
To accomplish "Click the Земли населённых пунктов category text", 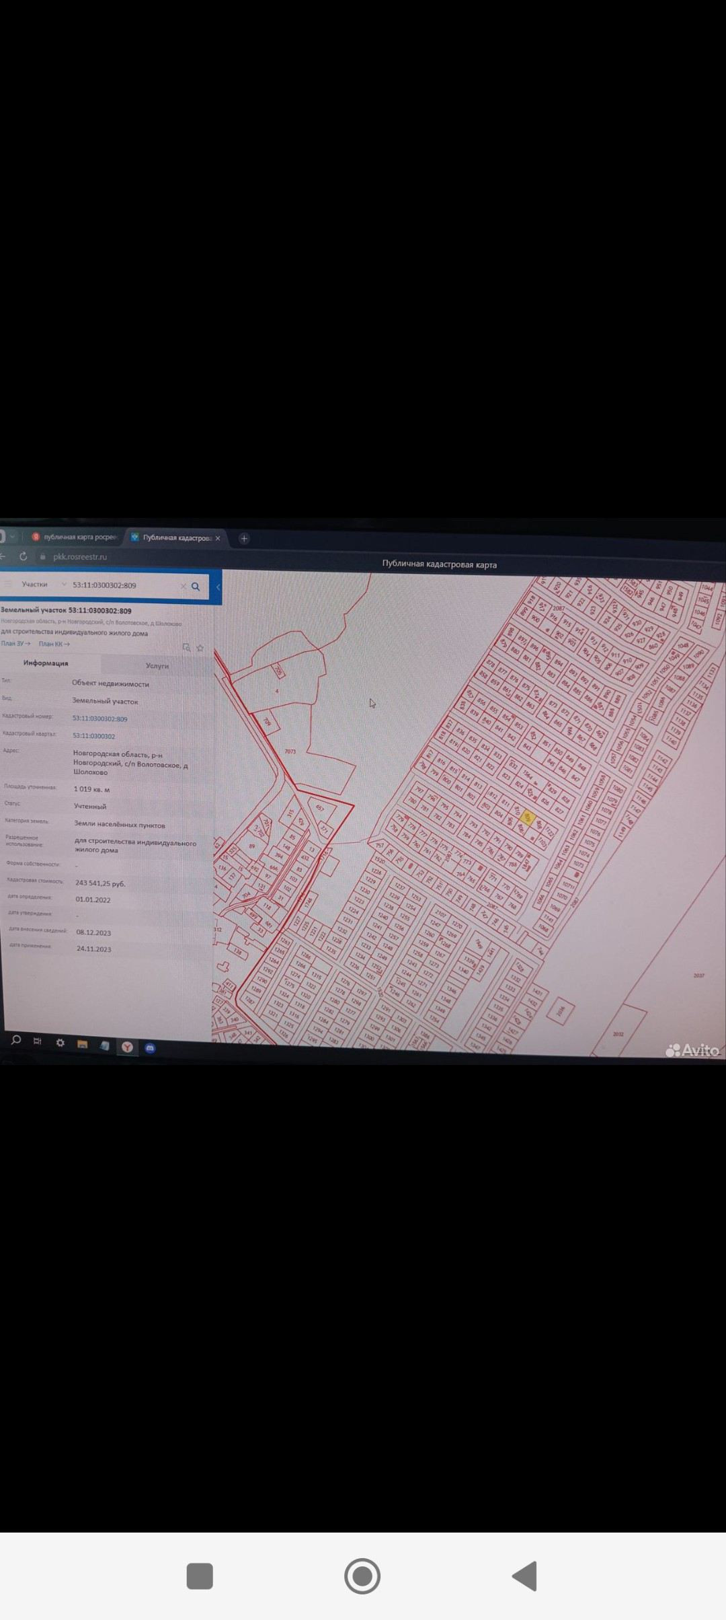I will 120,824.
